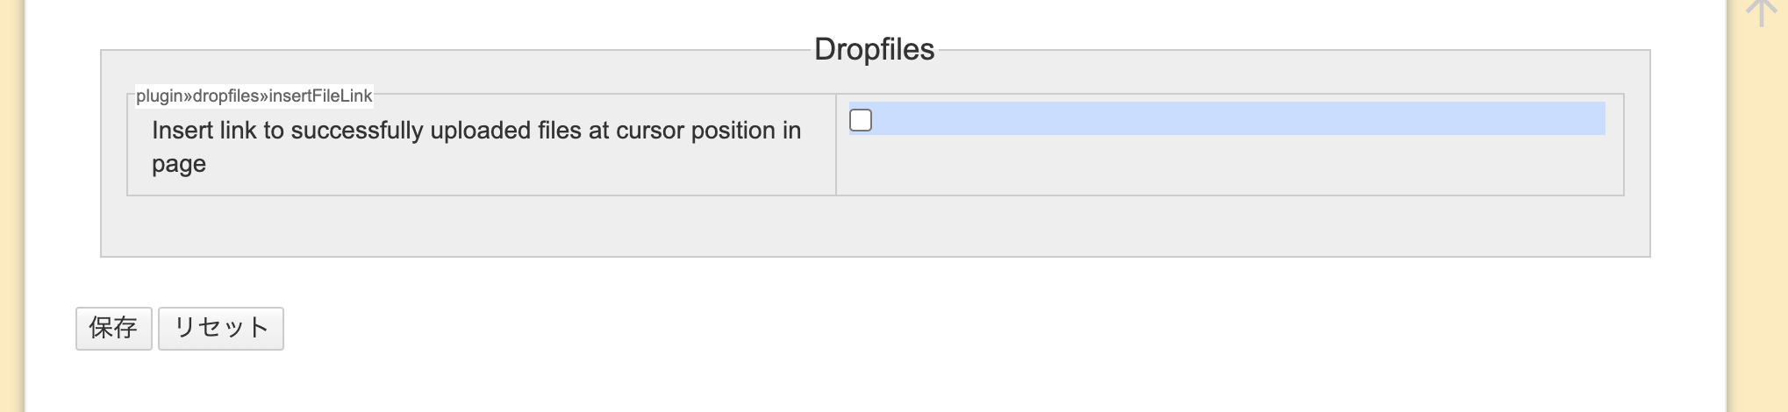Image resolution: width=1788 pixels, height=412 pixels.
Task: Click the Japanese Save button below Dropfiles
Action: (114, 329)
